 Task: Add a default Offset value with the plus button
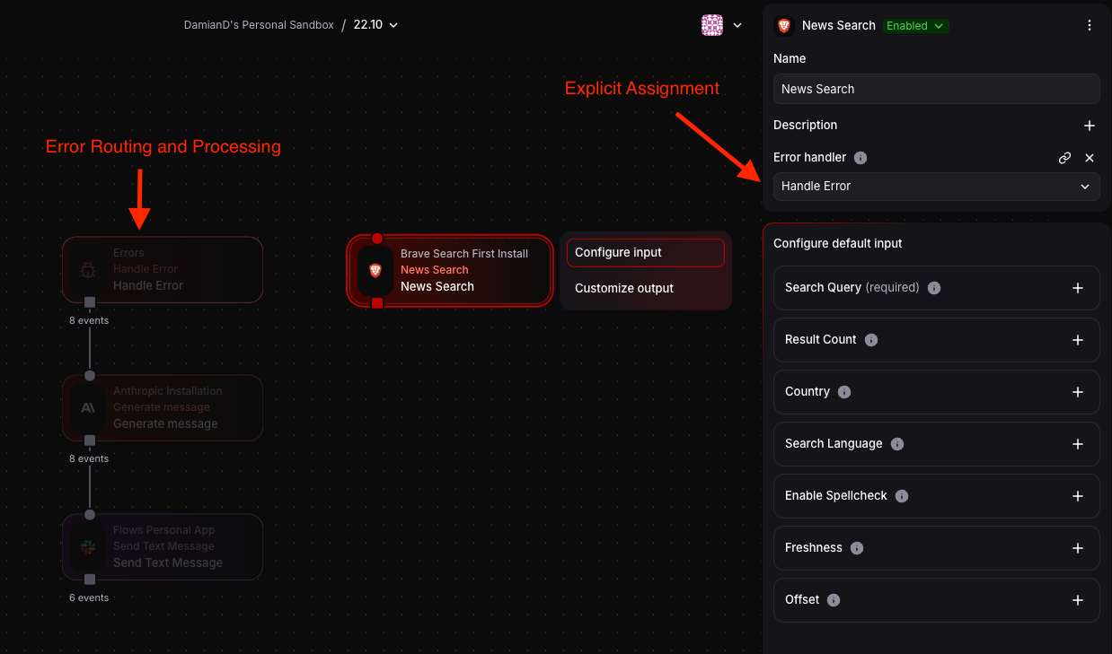(x=1077, y=600)
